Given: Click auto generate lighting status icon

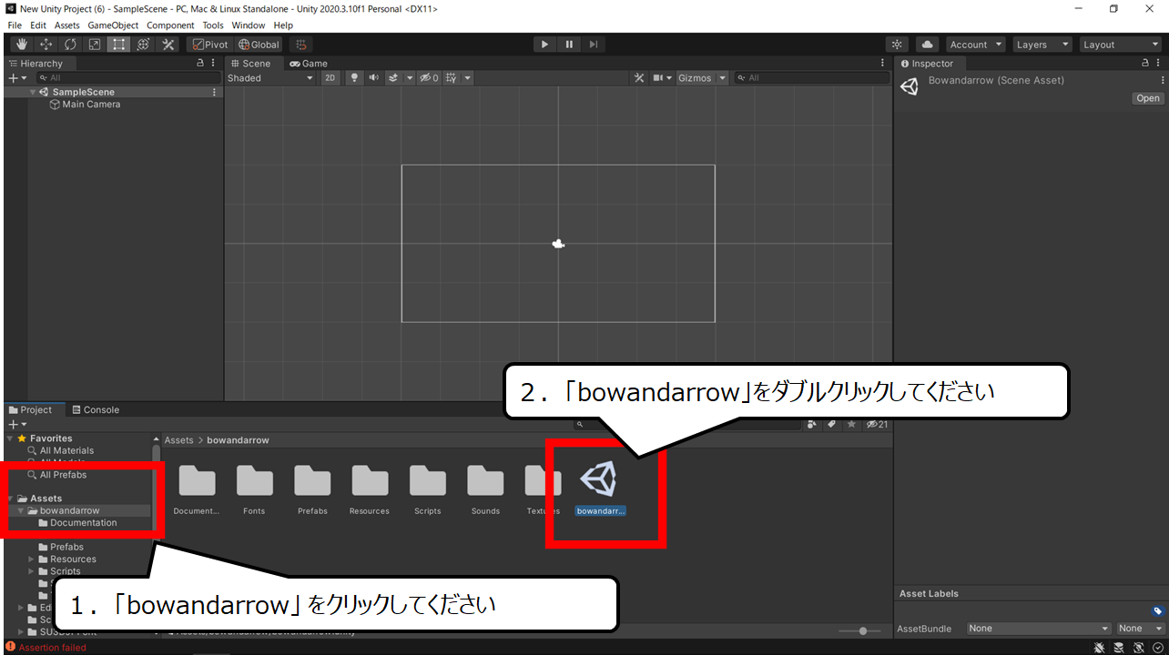Looking at the screenshot, I should click(x=1137, y=648).
